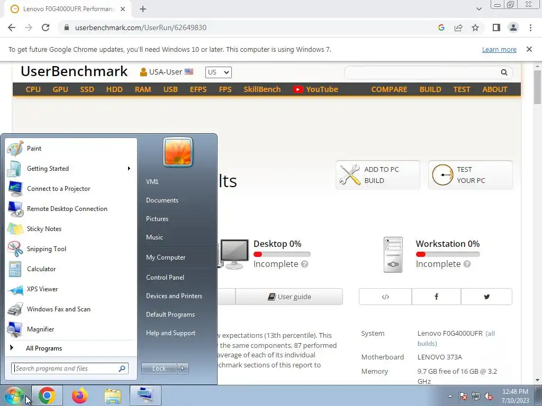The width and height of the screenshot is (542, 406).
Task: Open the User guide button
Action: pyautogui.click(x=290, y=297)
